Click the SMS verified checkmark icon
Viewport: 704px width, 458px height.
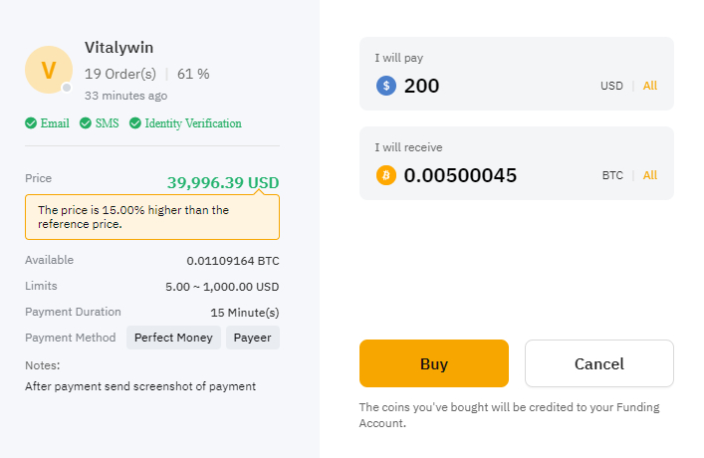tap(86, 123)
